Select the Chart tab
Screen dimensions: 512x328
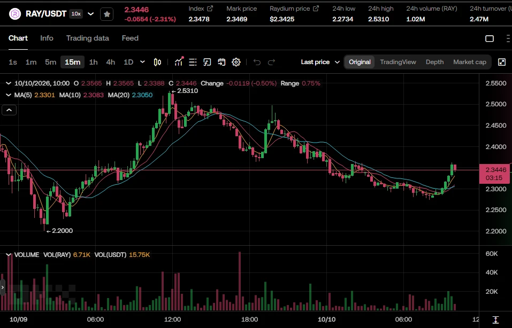(x=18, y=38)
